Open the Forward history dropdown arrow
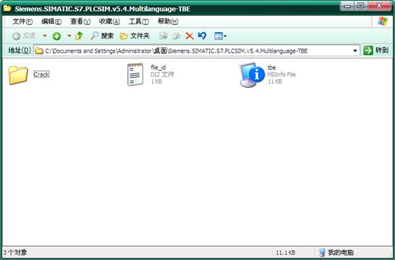Screen dimensions: 395x260 [68, 36]
